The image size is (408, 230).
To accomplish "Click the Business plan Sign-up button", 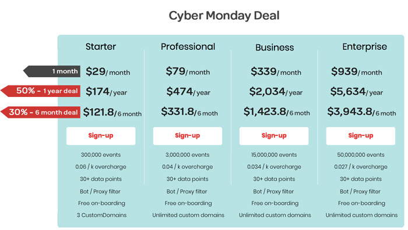I will click(274, 136).
